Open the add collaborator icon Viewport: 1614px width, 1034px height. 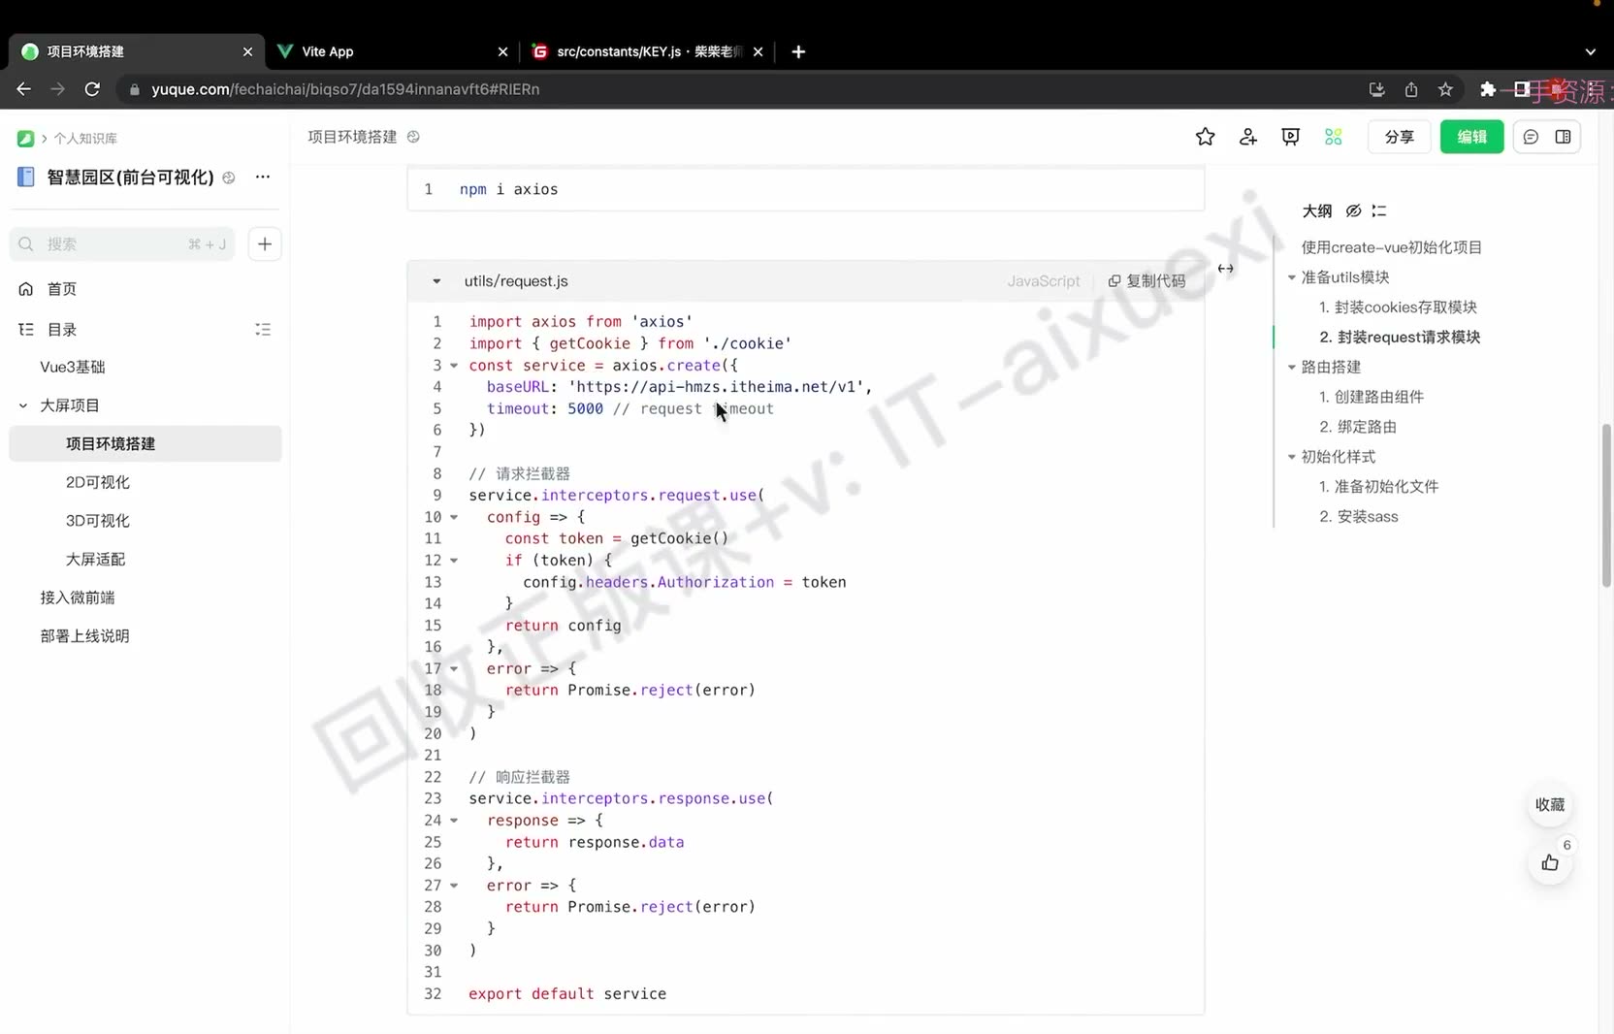[x=1248, y=137]
